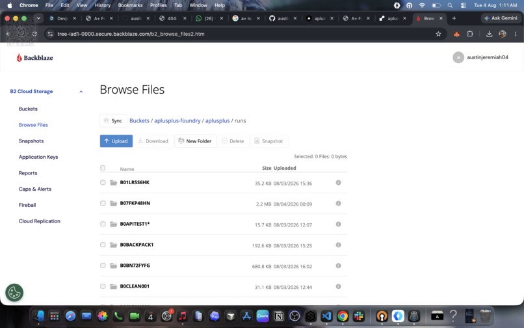Show info for B07FKP48HN folder
524x328 pixels.
click(338, 204)
